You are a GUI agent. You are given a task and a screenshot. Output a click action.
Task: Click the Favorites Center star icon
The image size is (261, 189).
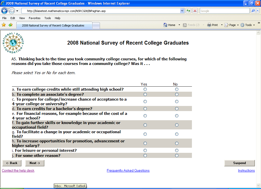4,25
